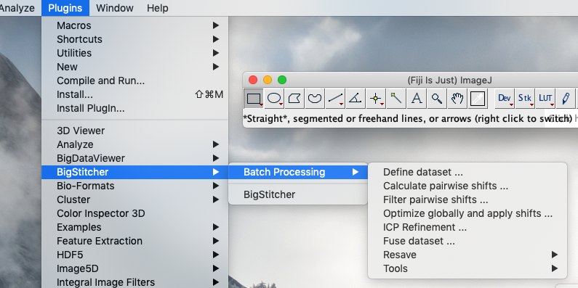Choose Fuse dataset ...

pos(467,241)
